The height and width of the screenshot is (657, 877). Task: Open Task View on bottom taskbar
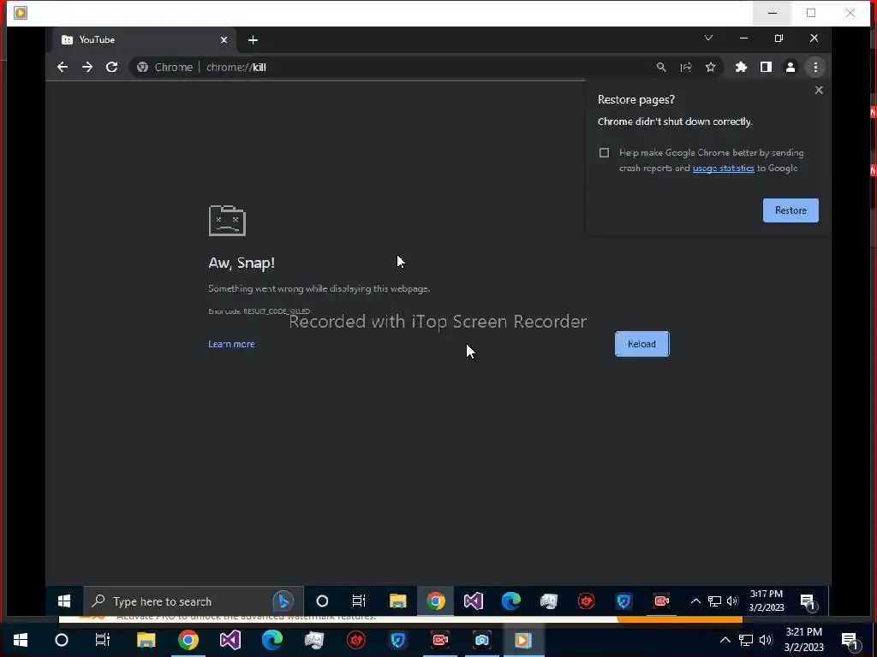(103, 640)
